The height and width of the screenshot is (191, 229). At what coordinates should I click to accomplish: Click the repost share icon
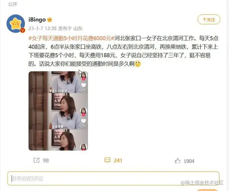click(36, 160)
